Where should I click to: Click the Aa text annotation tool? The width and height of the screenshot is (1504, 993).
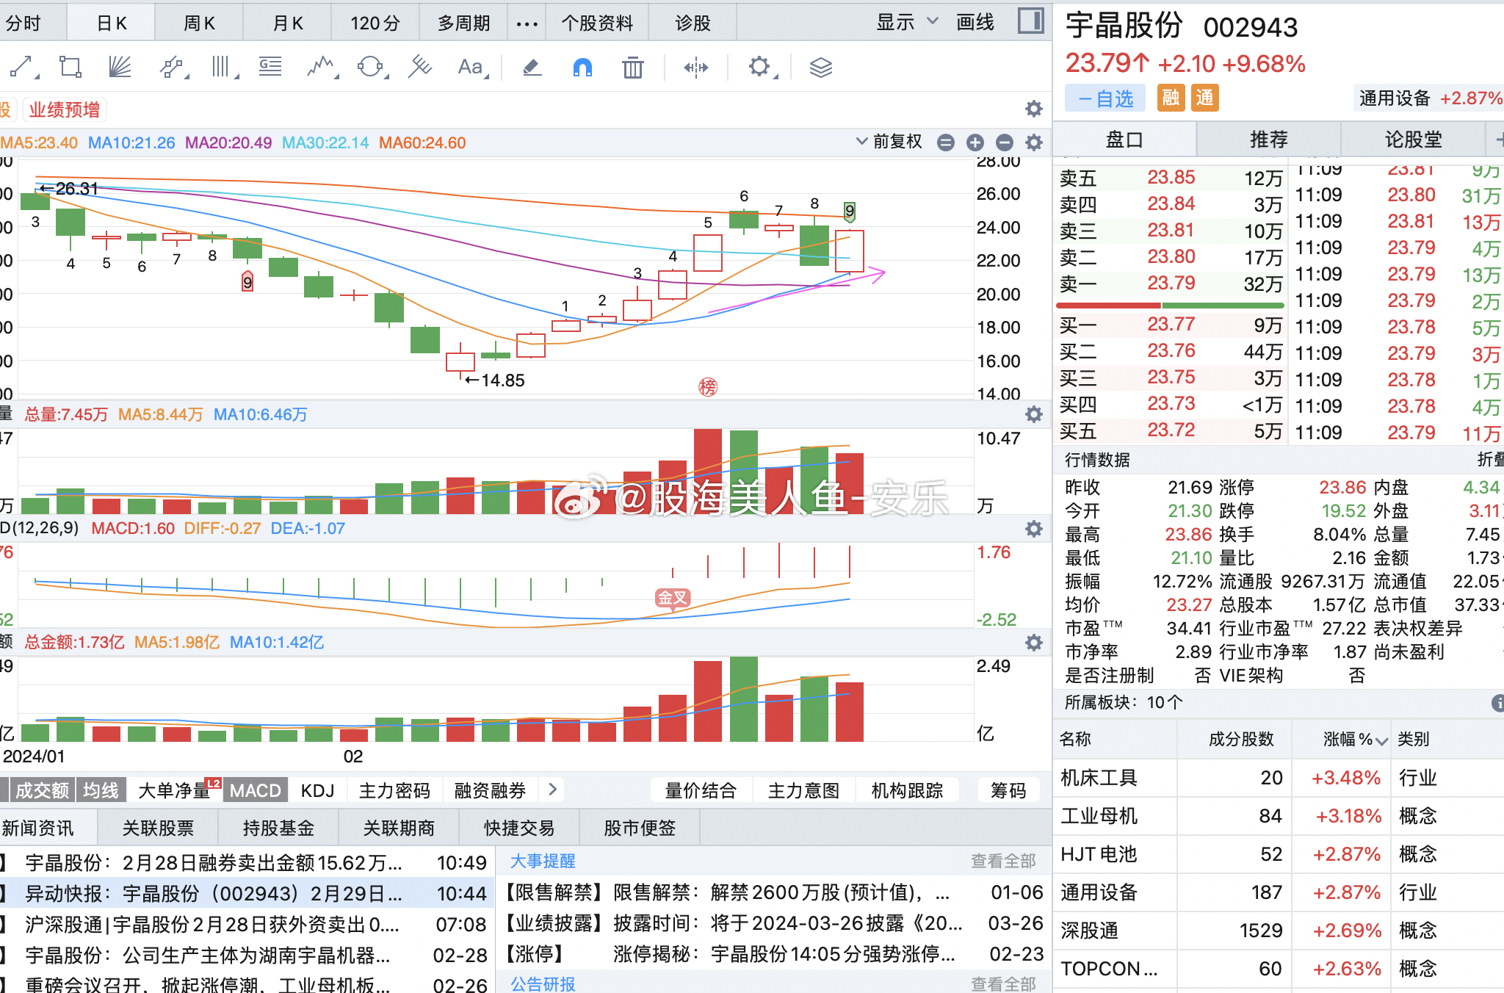471,68
